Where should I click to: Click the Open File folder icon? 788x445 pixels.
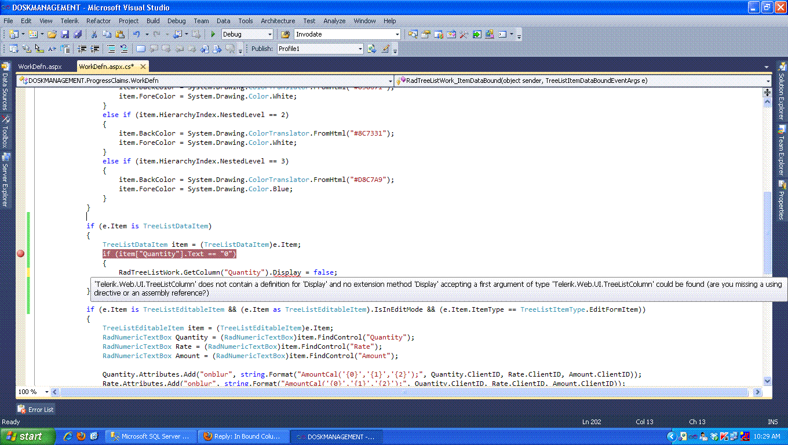[52, 35]
